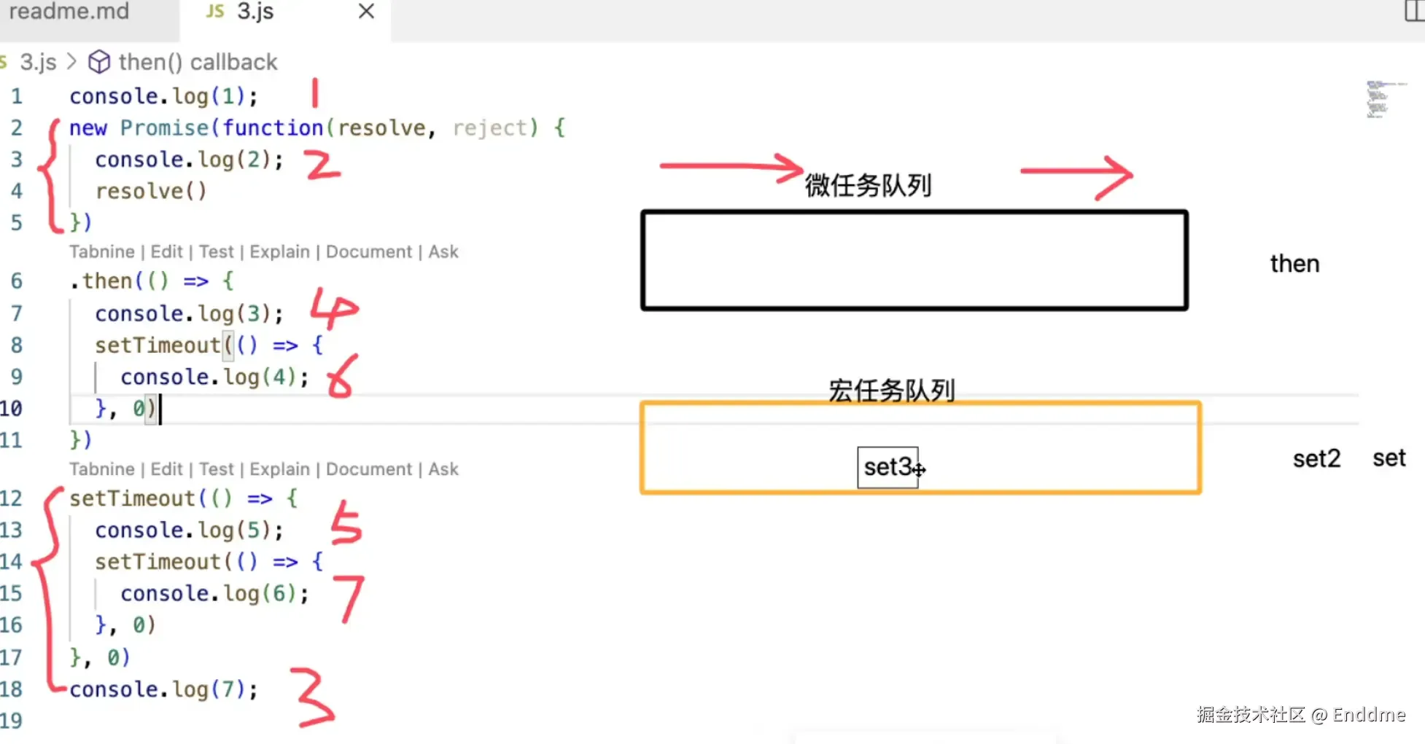
Task: Click Tabnine Explain above line 6
Action: coord(279,252)
